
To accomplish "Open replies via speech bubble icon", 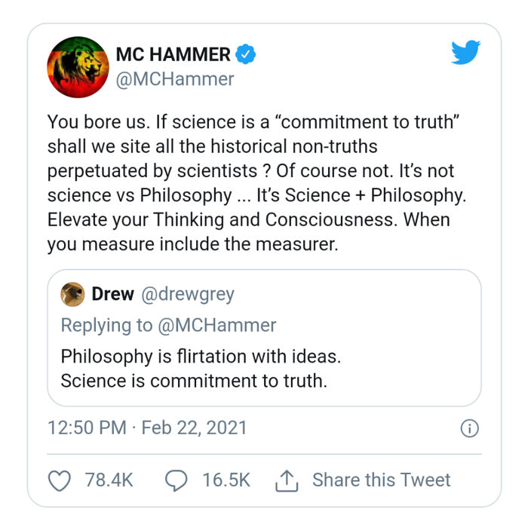I will click(x=175, y=480).
